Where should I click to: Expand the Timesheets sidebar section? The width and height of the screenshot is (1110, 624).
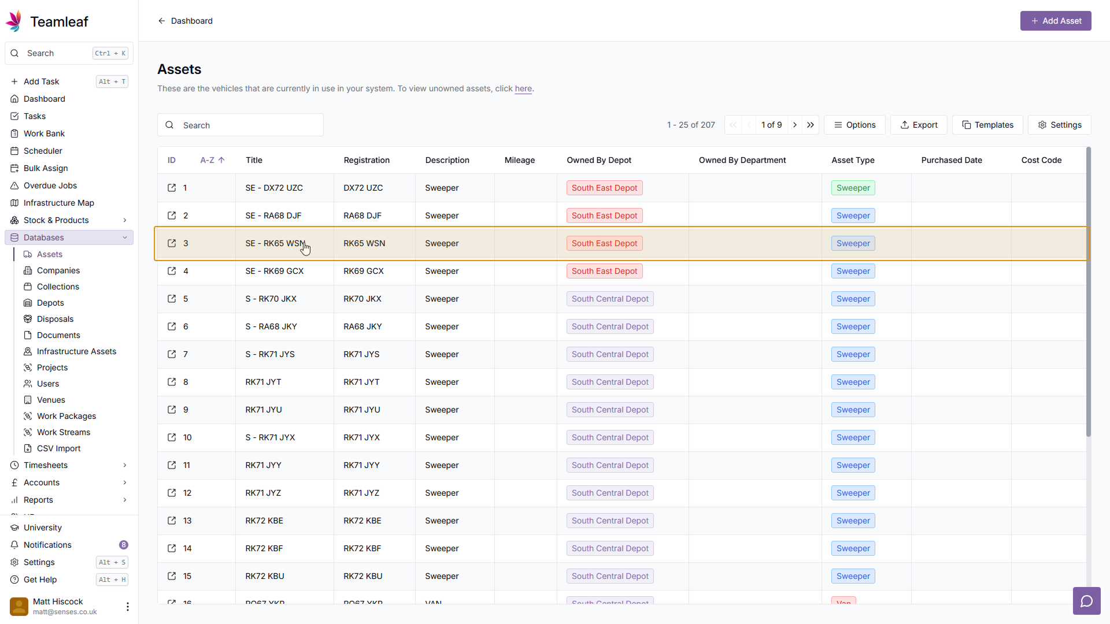pyautogui.click(x=125, y=465)
